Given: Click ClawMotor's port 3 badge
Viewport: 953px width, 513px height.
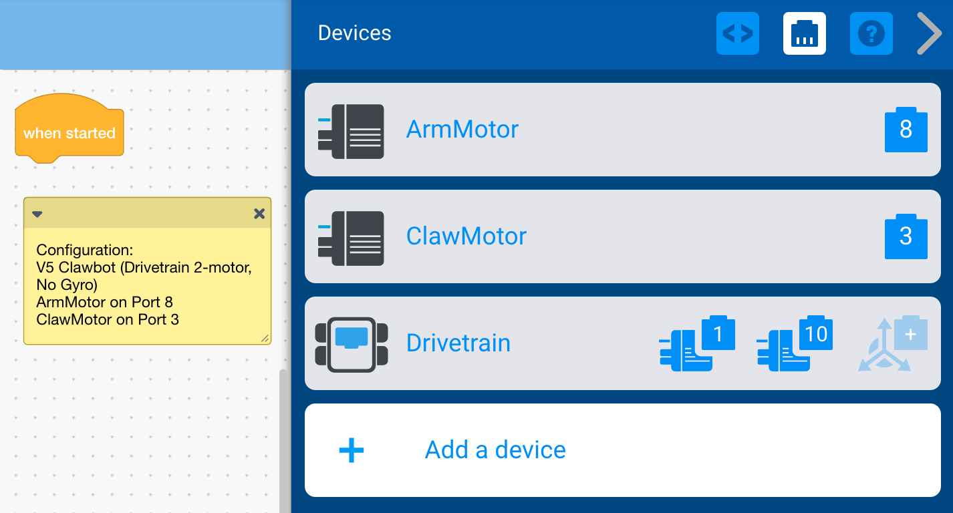Looking at the screenshot, I should click(x=906, y=236).
